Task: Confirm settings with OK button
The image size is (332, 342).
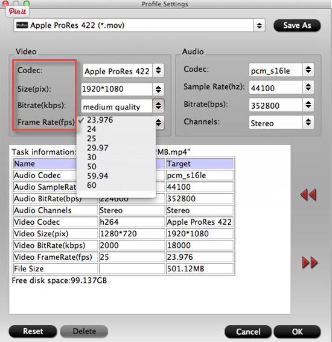Action: (x=297, y=332)
